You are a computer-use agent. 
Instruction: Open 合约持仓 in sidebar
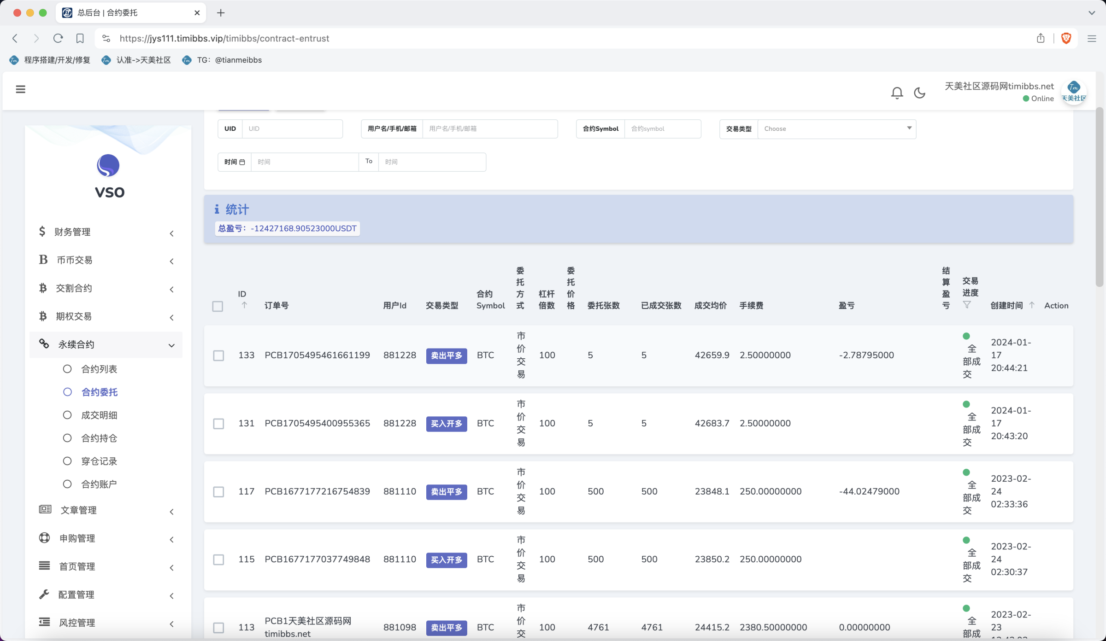coord(99,438)
